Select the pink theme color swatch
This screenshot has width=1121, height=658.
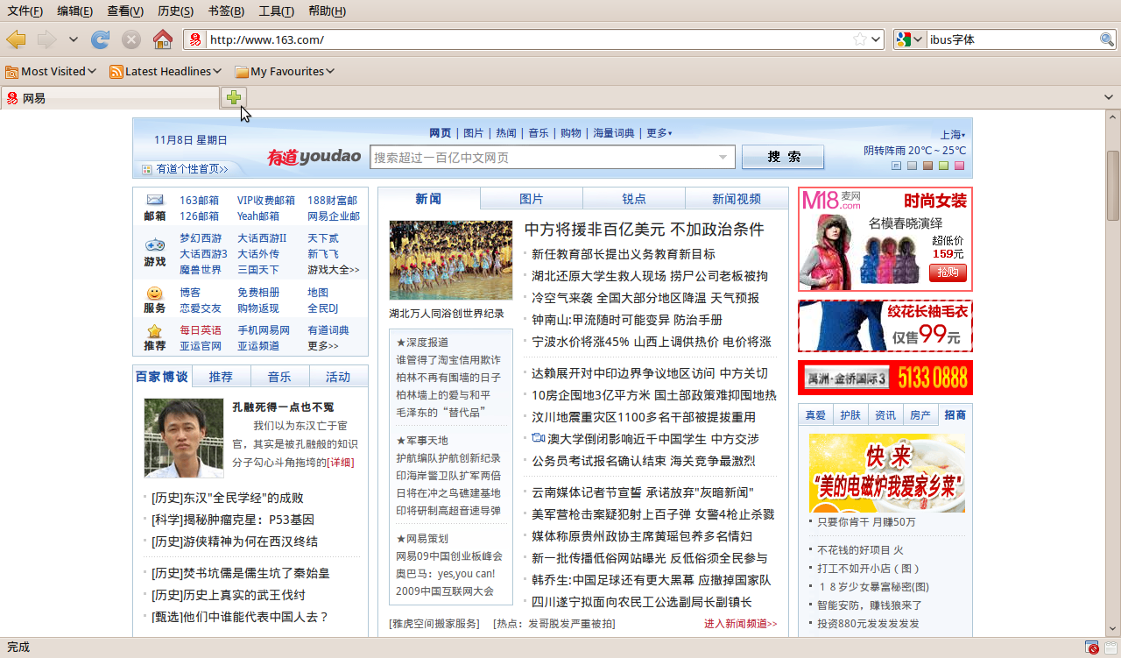pyautogui.click(x=959, y=166)
